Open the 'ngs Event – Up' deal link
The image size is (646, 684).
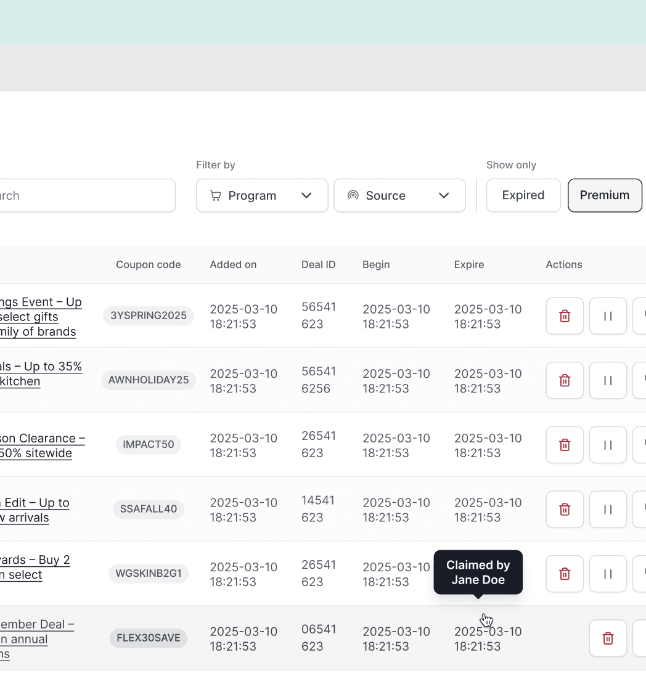[x=41, y=317]
